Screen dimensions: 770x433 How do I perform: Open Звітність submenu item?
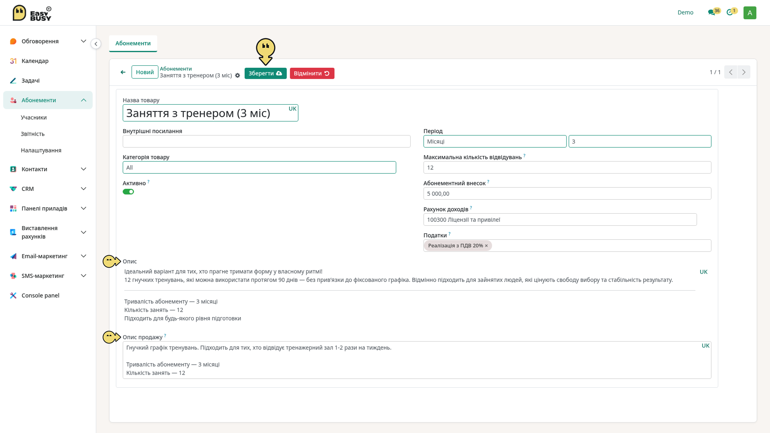point(32,134)
